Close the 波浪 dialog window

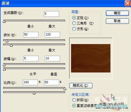128,3
